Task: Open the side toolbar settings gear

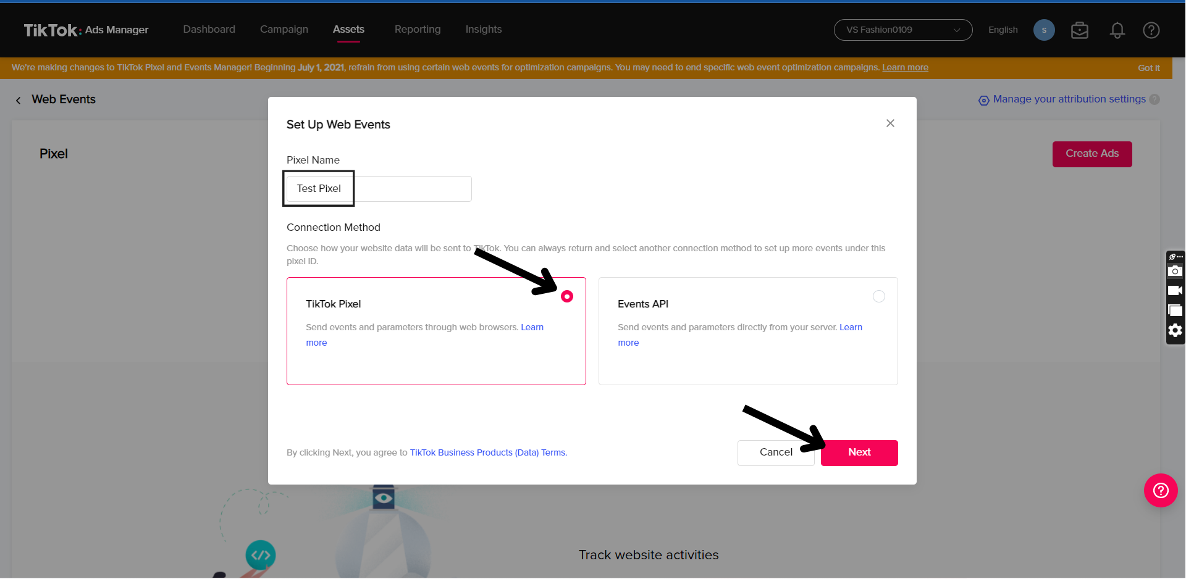Action: [x=1175, y=330]
